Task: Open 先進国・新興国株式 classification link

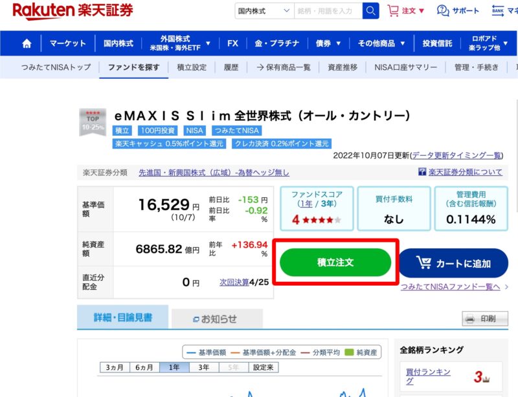Action: click(214, 172)
